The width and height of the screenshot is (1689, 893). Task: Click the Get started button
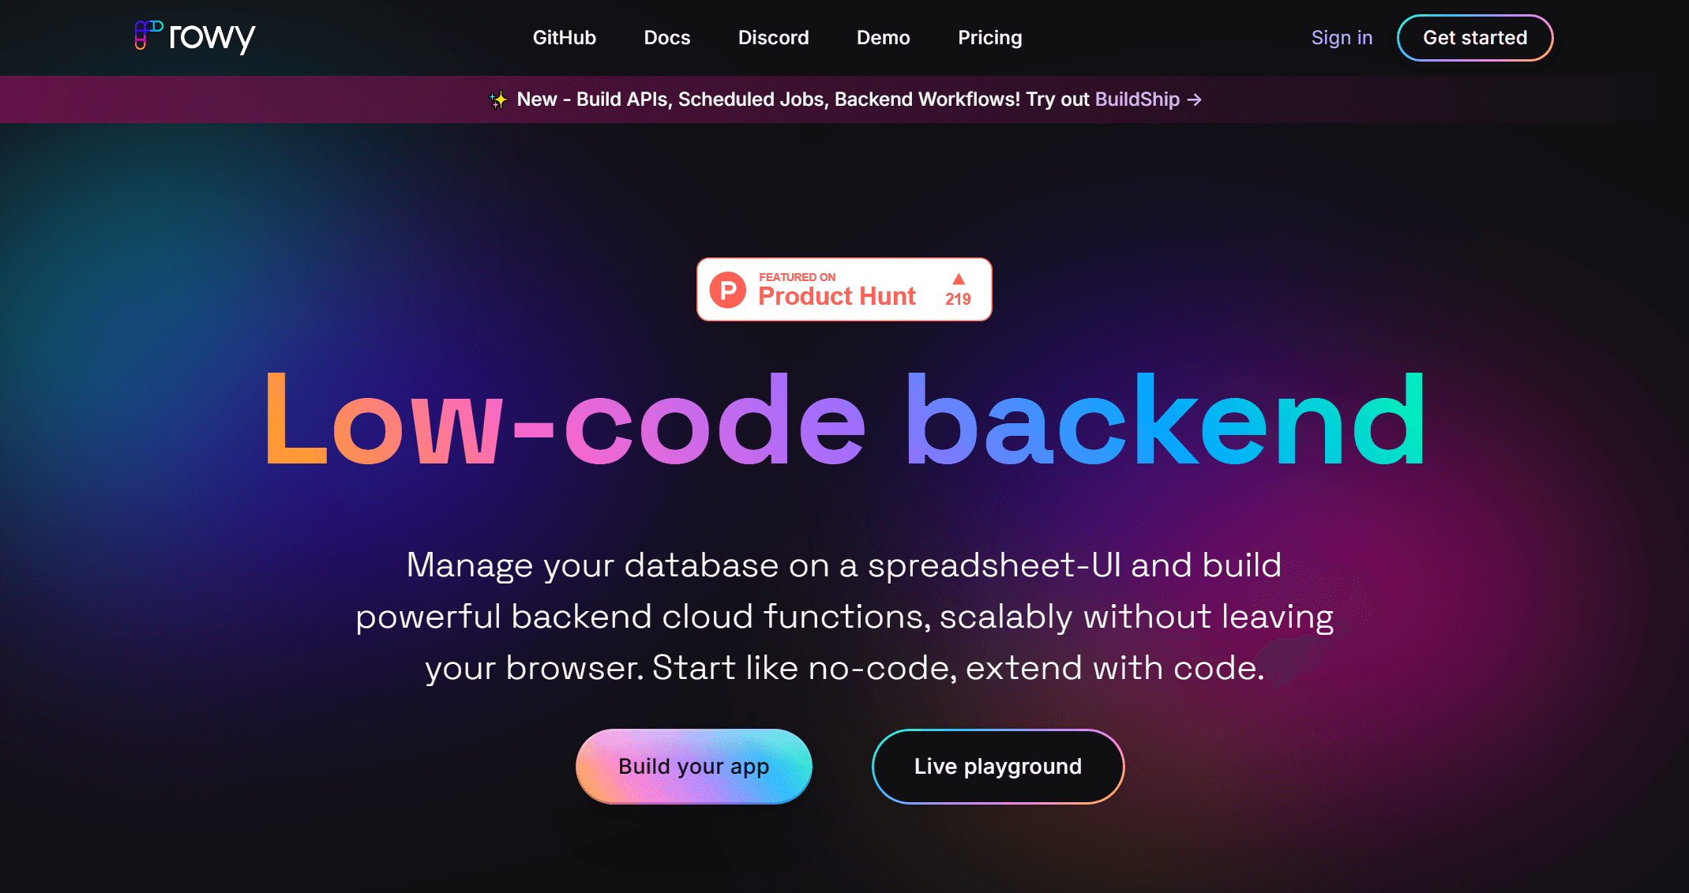[1475, 38]
